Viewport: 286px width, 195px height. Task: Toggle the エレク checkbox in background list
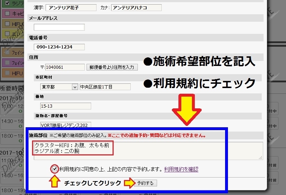coord(7,34)
